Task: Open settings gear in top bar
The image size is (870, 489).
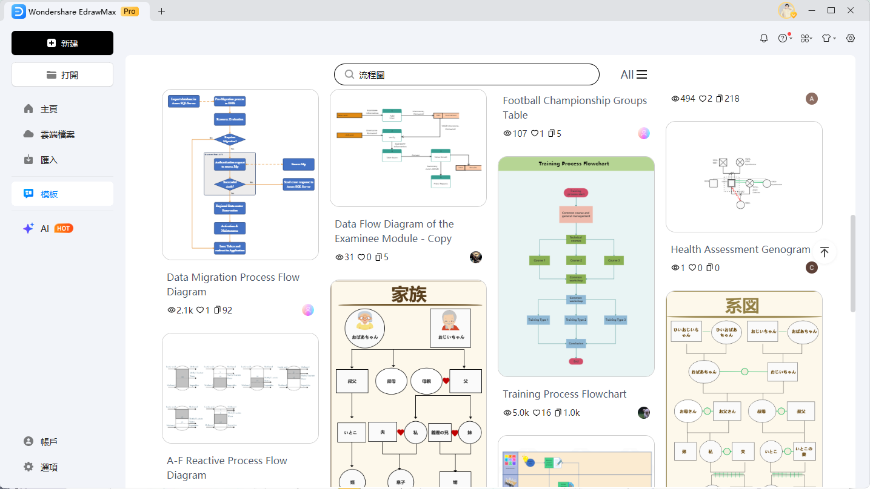Action: click(x=851, y=38)
